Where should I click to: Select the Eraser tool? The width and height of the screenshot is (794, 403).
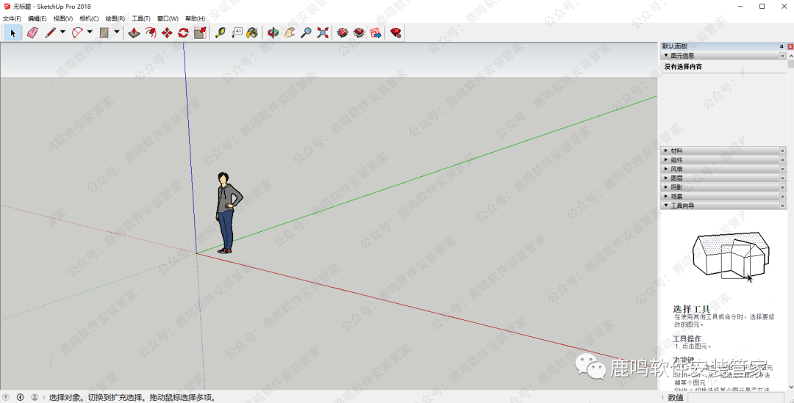pos(32,32)
